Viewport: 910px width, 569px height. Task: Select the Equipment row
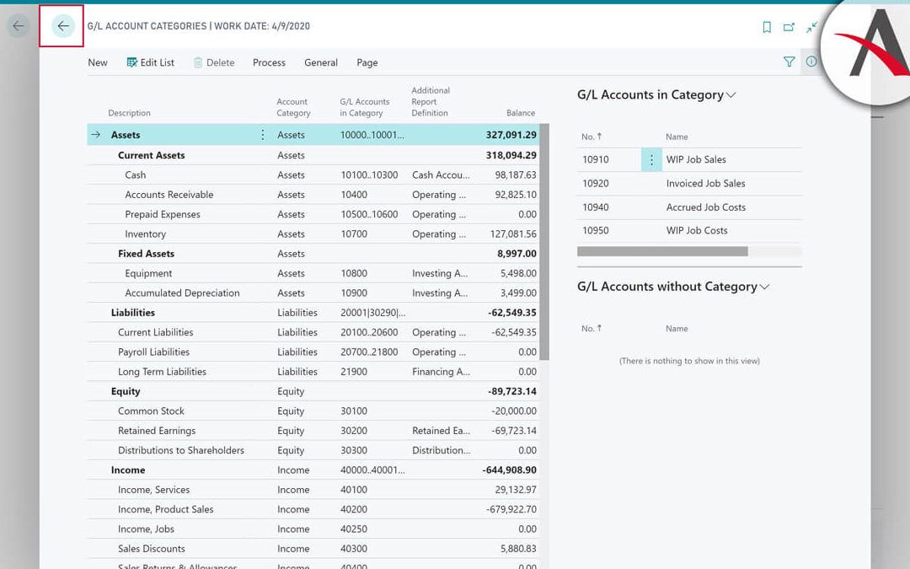tap(313, 273)
